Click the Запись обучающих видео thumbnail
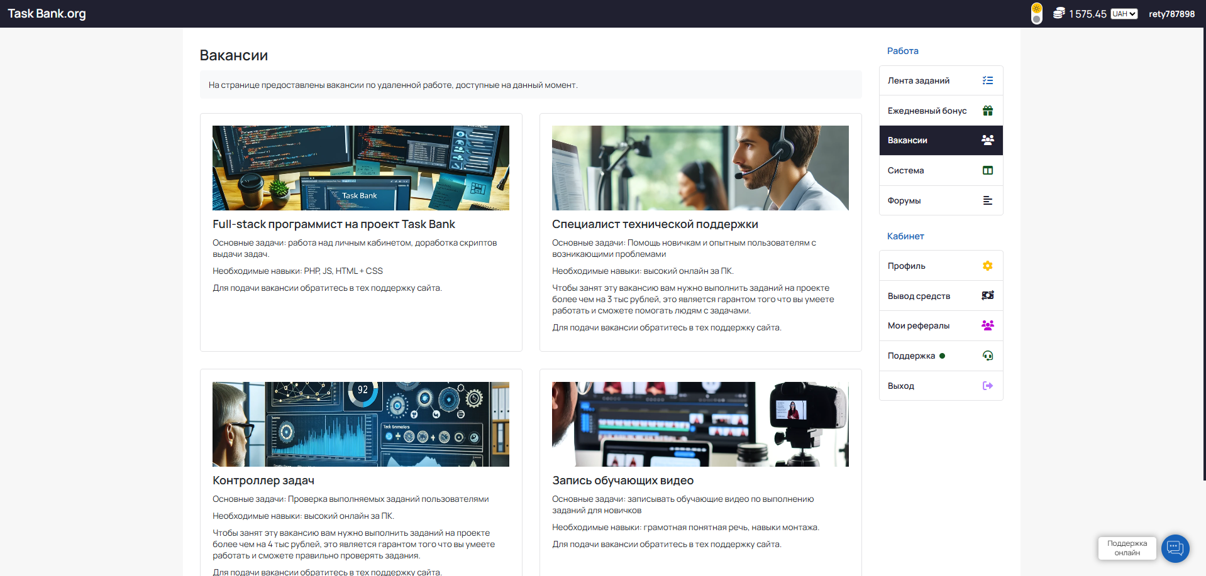This screenshot has width=1206, height=576. (x=700, y=424)
